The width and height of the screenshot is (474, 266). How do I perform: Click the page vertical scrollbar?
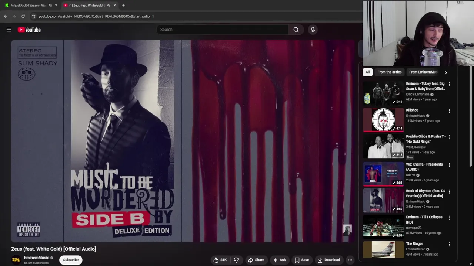point(471,116)
